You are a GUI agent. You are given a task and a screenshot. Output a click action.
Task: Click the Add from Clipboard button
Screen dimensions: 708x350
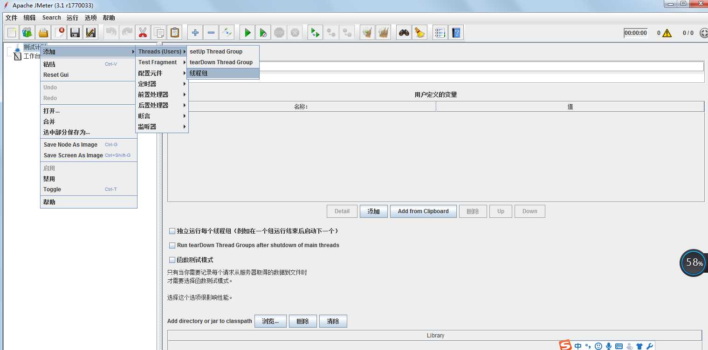pyautogui.click(x=423, y=211)
